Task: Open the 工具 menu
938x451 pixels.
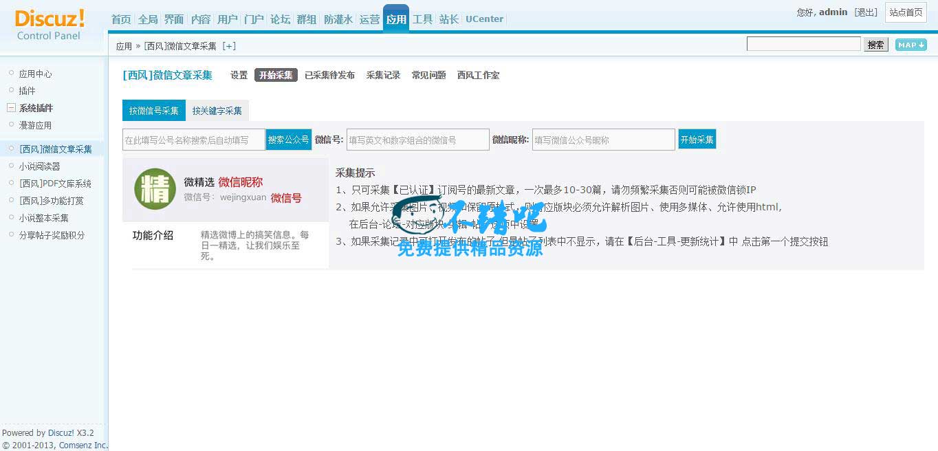Action: (x=422, y=19)
